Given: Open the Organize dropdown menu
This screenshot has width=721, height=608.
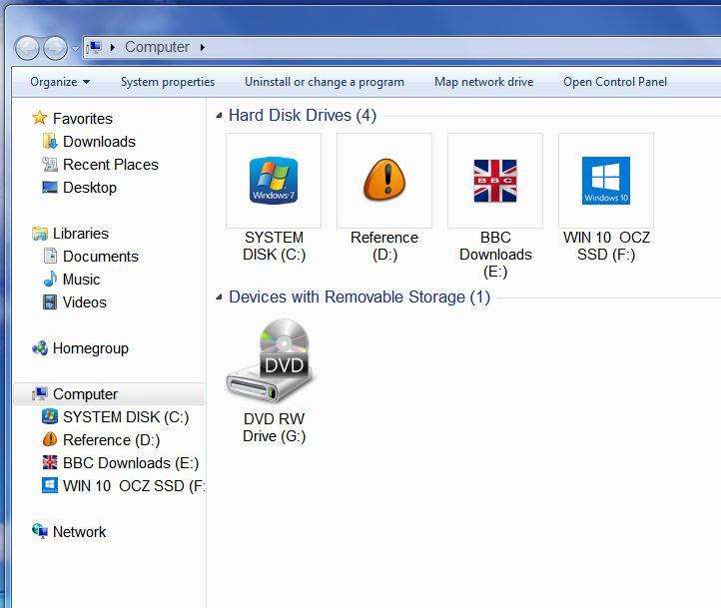Looking at the screenshot, I should 60,82.
